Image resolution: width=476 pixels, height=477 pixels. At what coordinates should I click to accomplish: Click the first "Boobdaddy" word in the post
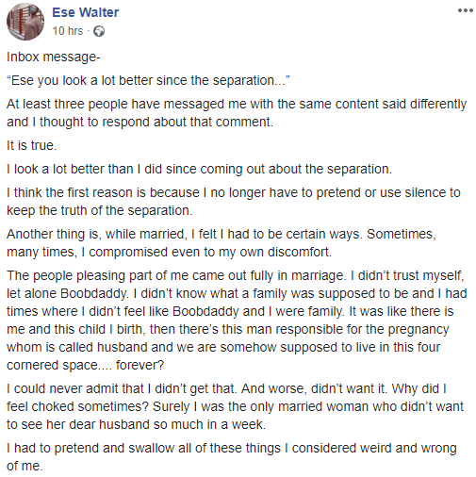pos(94,293)
